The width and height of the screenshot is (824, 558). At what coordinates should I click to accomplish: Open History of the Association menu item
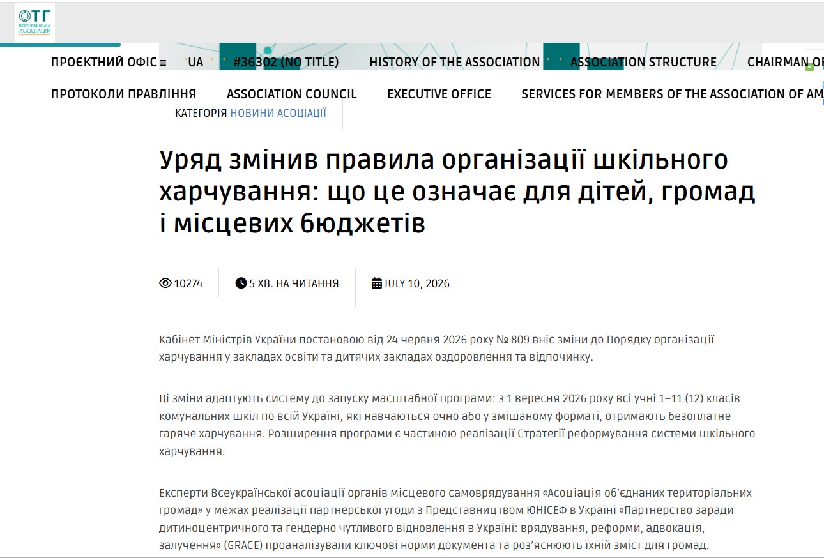point(455,63)
